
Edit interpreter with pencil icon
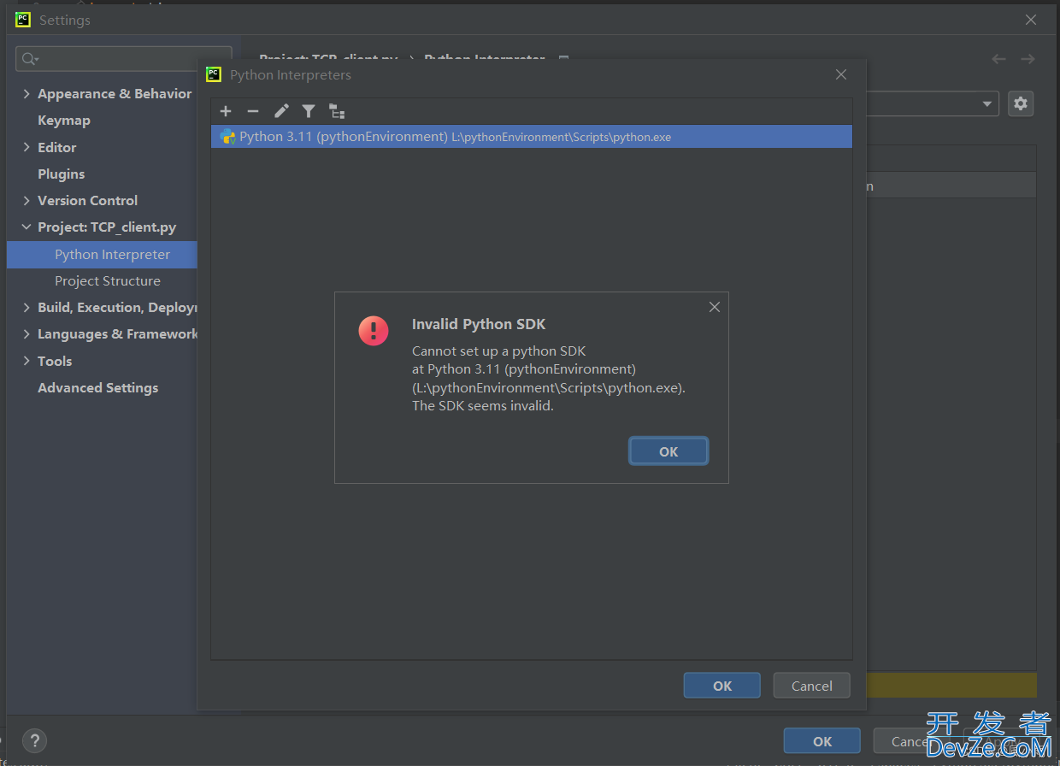(281, 111)
